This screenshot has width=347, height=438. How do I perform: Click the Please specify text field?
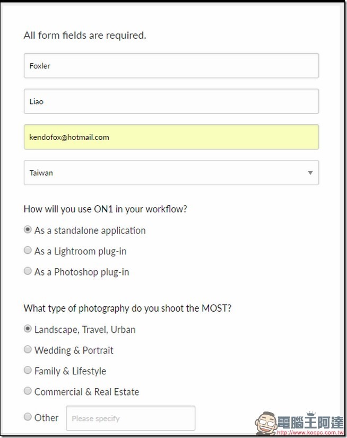(131, 418)
